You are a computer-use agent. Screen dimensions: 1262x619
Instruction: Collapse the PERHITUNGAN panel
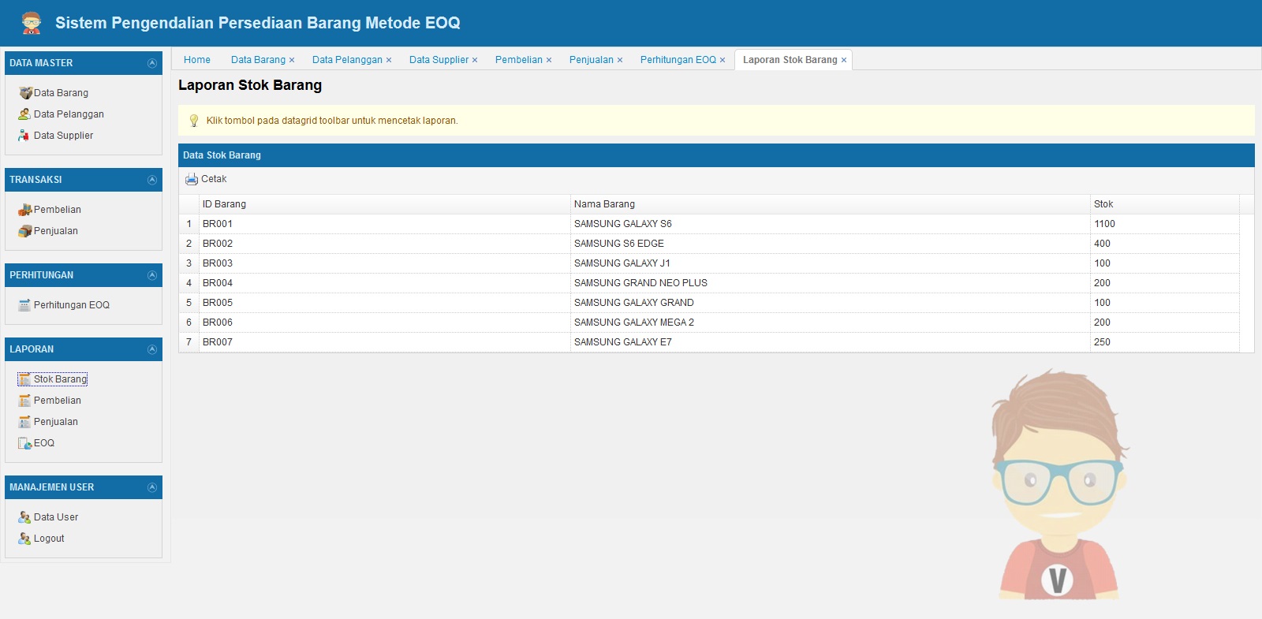pyautogui.click(x=152, y=275)
